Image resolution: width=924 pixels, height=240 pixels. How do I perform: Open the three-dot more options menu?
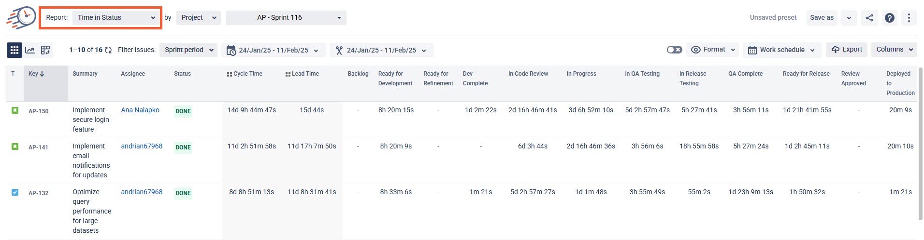909,18
